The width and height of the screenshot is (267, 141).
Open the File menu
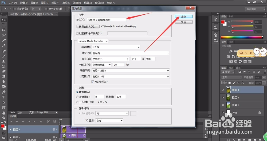[13, 3]
